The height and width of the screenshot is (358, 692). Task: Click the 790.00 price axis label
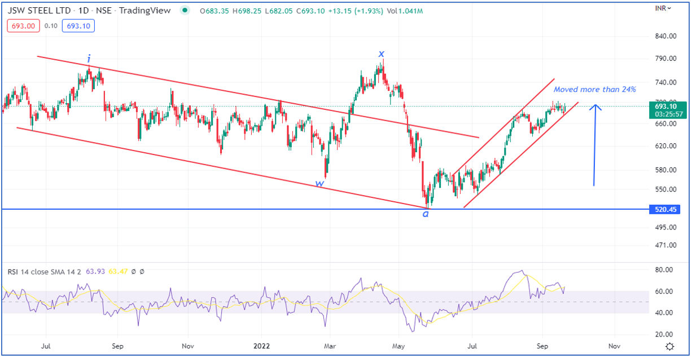(665, 59)
